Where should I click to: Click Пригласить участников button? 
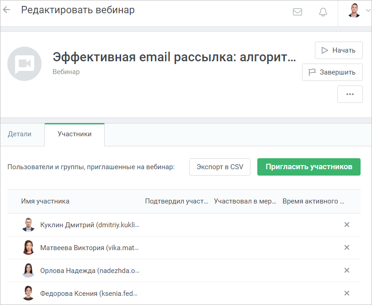tap(308, 167)
